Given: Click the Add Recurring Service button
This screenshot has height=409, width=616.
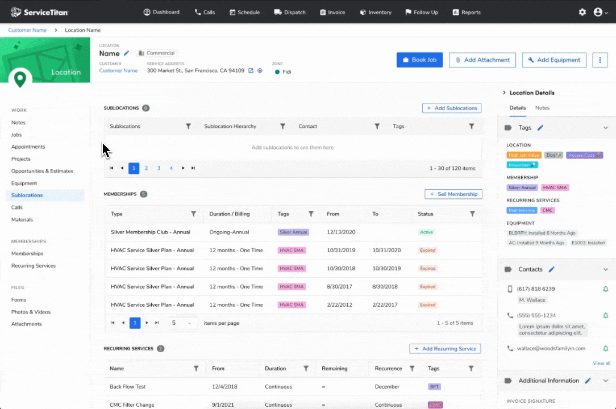Looking at the screenshot, I should pyautogui.click(x=445, y=348).
